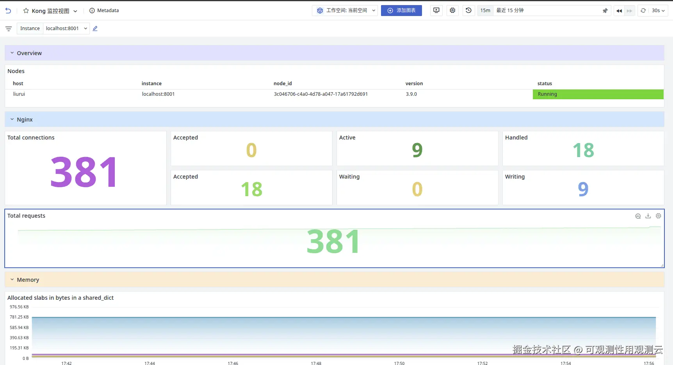The height and width of the screenshot is (365, 673).
Task: Click the instance column header
Action: [x=151, y=84]
